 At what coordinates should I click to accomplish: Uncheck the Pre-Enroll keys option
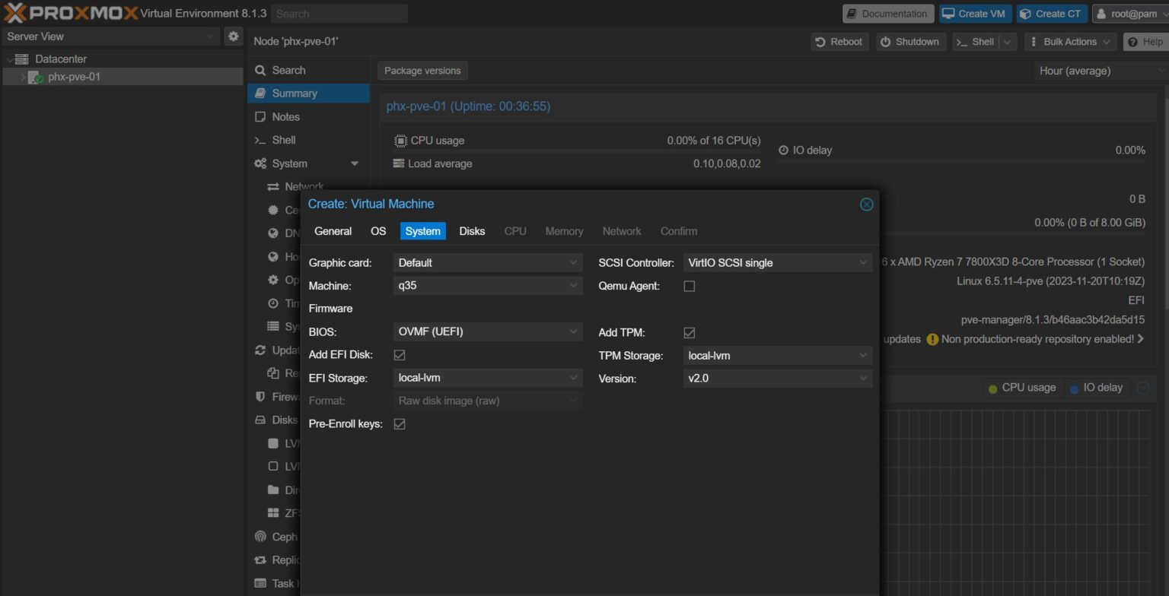[x=400, y=423]
